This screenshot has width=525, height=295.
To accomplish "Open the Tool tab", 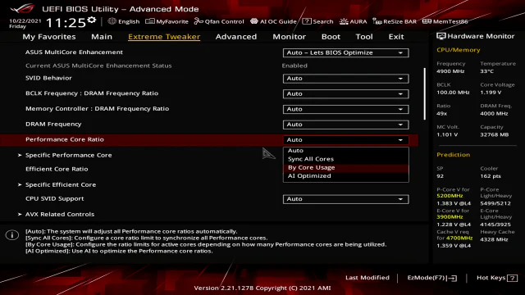I will tap(364, 36).
